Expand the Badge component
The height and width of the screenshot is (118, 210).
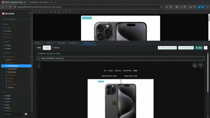point(8,96)
